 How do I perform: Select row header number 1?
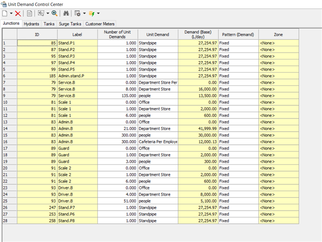10,43
